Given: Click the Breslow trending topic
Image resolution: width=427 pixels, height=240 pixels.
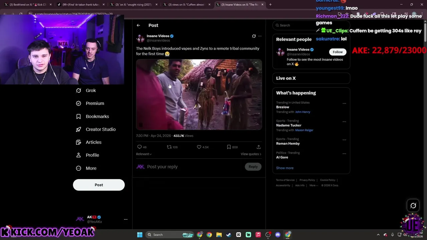Looking at the screenshot, I should point(283,107).
